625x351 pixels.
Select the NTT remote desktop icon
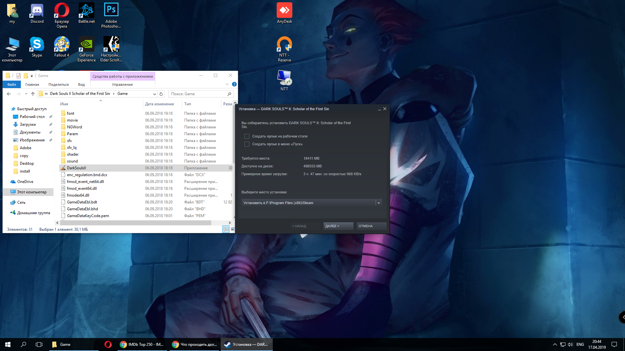point(285,81)
